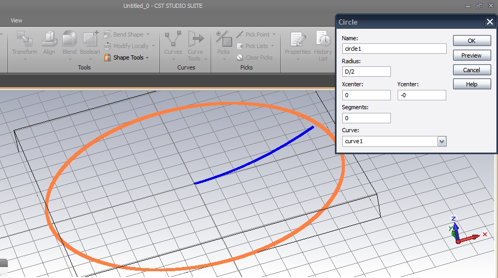Click the Segments input field

366,118
